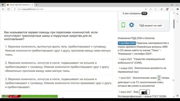Screen dimensions: 180x101
Task: Select answer 2 with обязательно проложив мягкую ткань
Action: (58, 67)
